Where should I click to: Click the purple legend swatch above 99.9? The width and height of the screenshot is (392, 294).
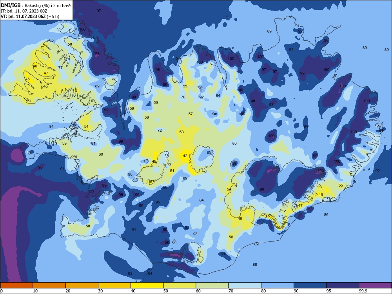coord(375,285)
